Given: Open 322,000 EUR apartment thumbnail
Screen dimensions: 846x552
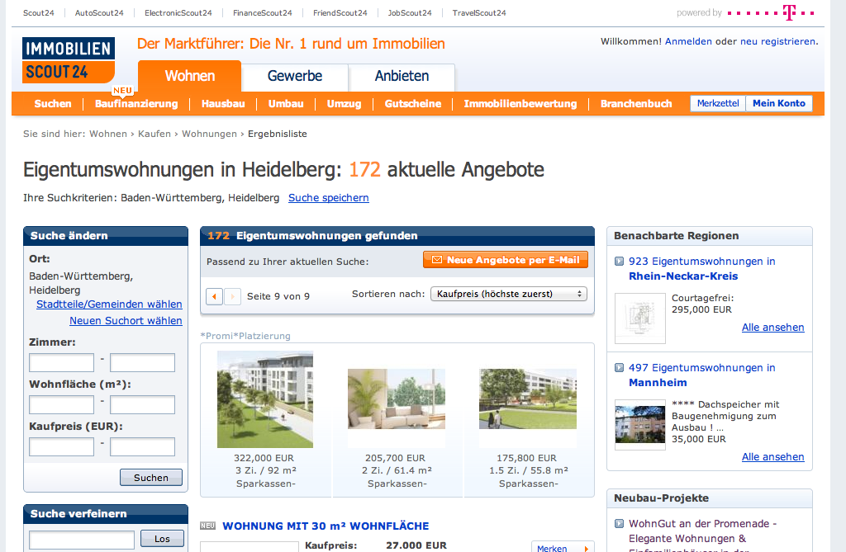Looking at the screenshot, I should point(265,399).
